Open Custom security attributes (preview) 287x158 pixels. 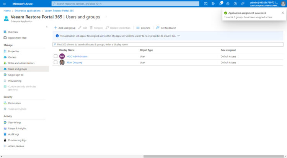[22, 88]
